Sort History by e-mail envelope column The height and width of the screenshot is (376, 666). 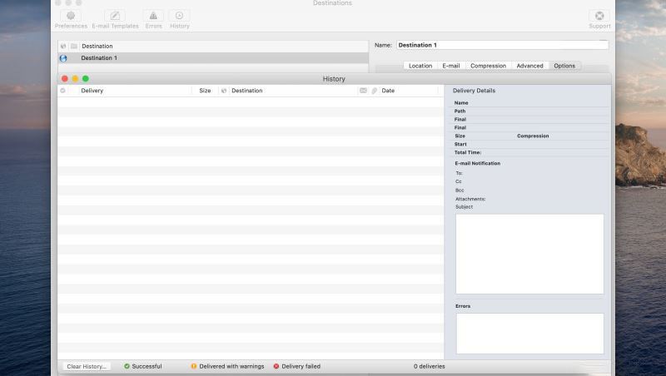tap(363, 91)
